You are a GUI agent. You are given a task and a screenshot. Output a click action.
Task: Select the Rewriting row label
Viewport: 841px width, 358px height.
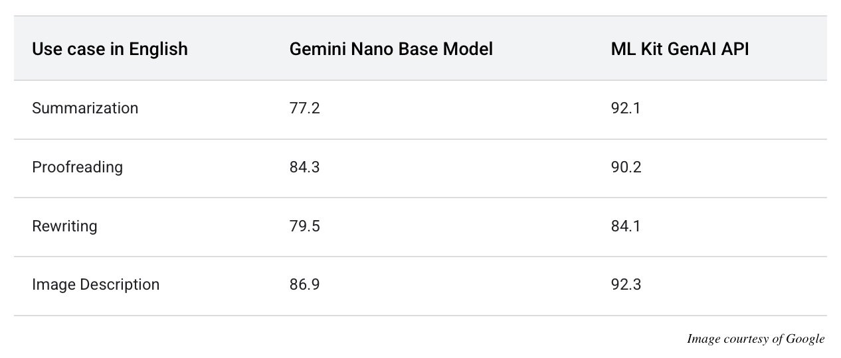point(64,226)
